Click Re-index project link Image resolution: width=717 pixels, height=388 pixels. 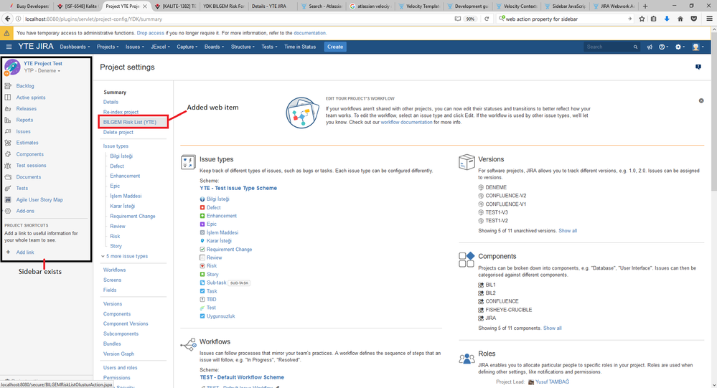121,112
